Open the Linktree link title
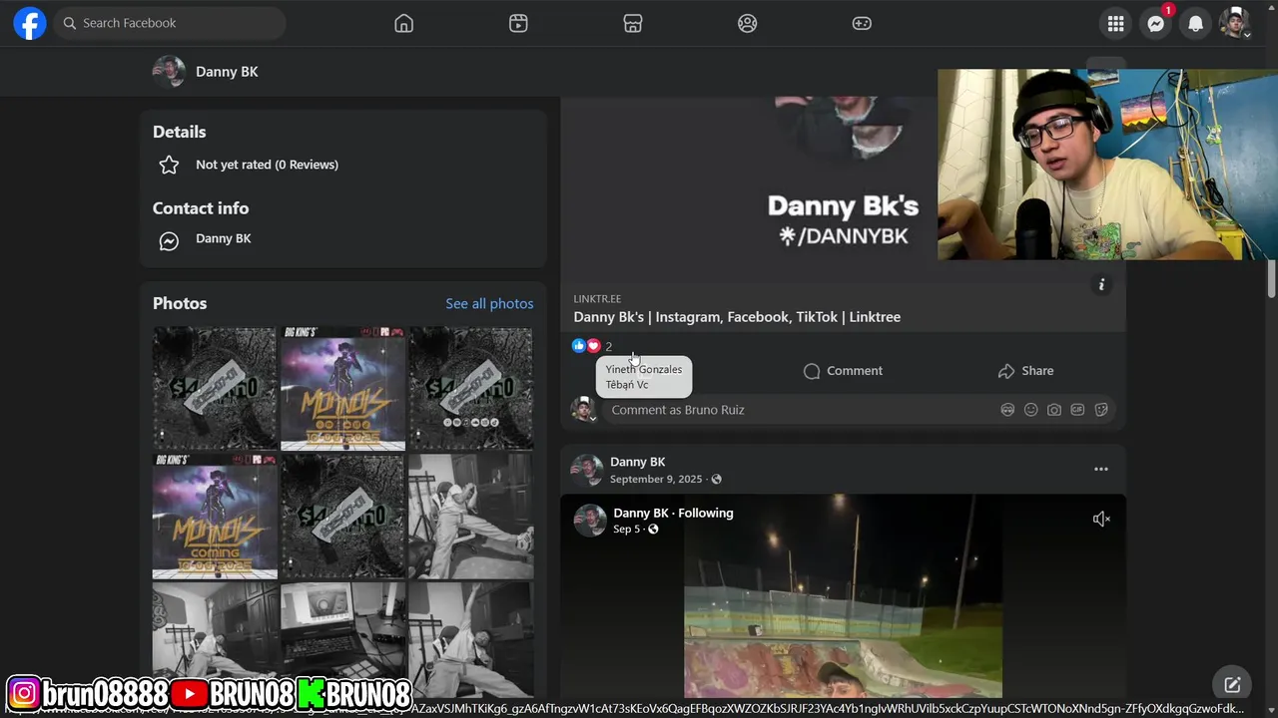Screen dimensions: 1278x718 coord(737,317)
